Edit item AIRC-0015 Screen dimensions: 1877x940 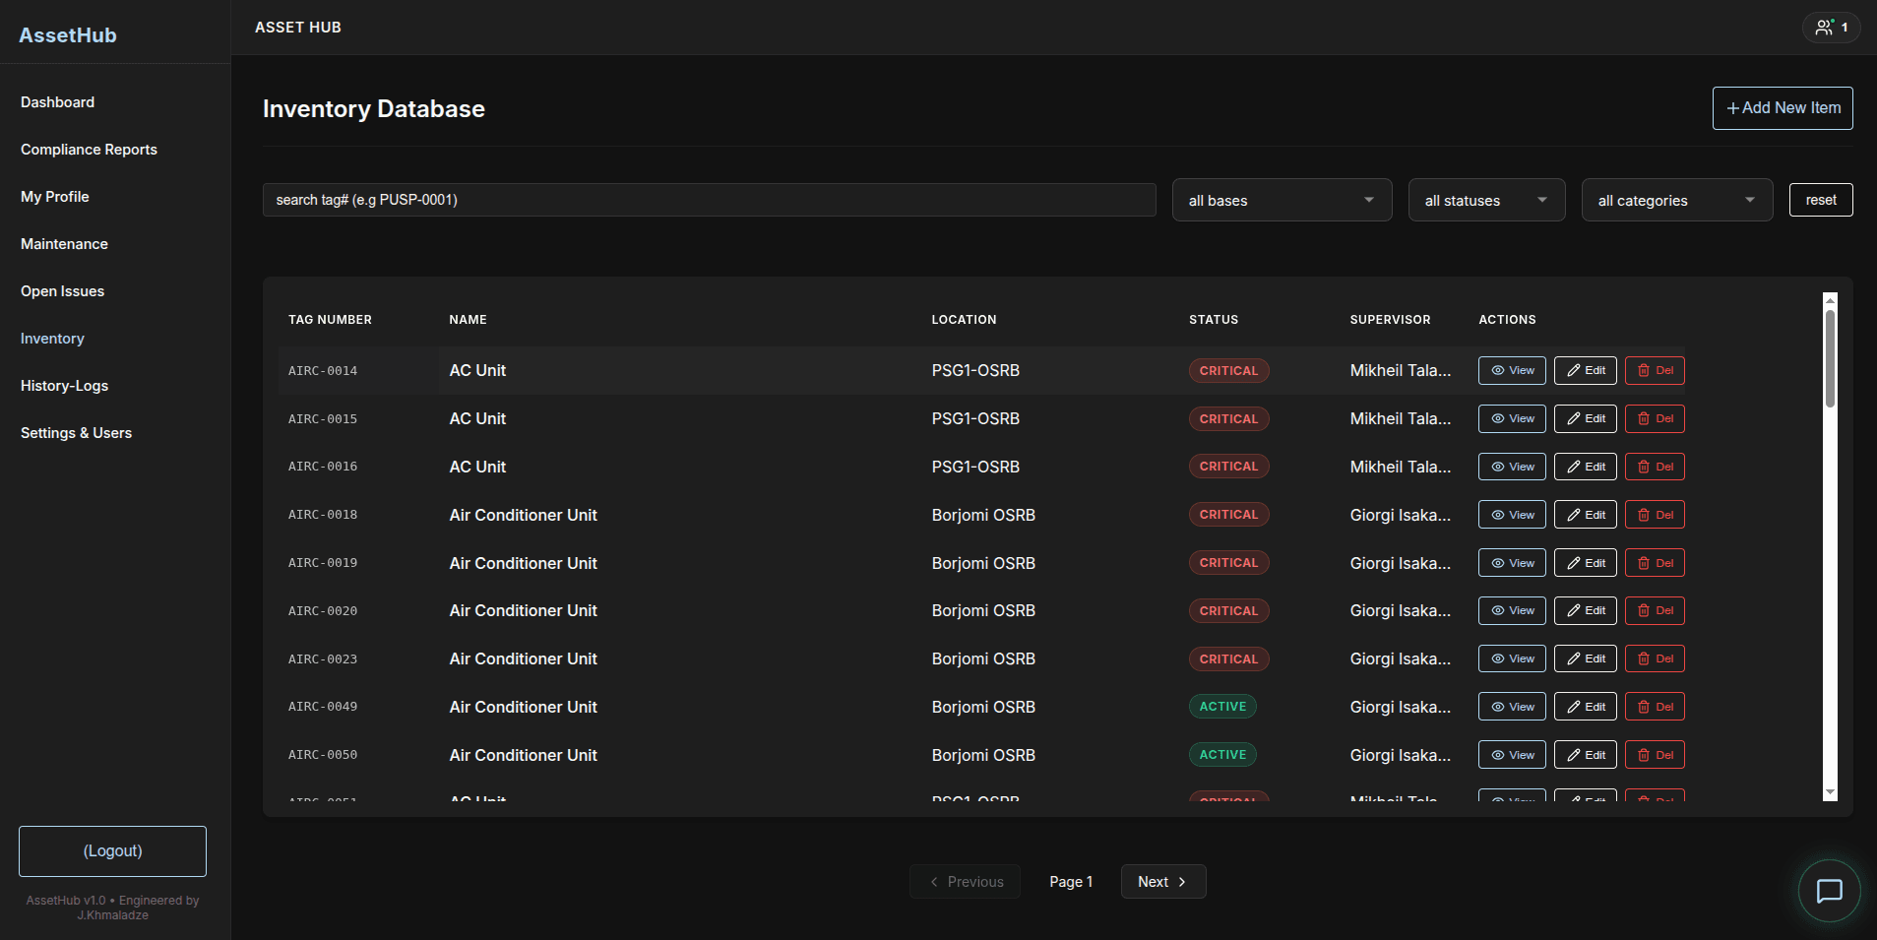(1586, 419)
